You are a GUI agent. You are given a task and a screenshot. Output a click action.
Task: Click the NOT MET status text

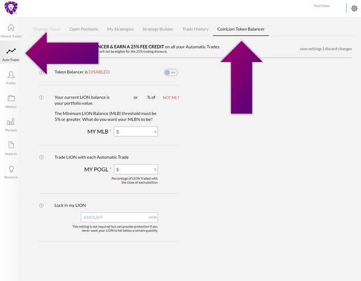pyautogui.click(x=171, y=97)
